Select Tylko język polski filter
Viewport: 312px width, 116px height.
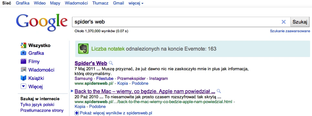click(x=37, y=105)
